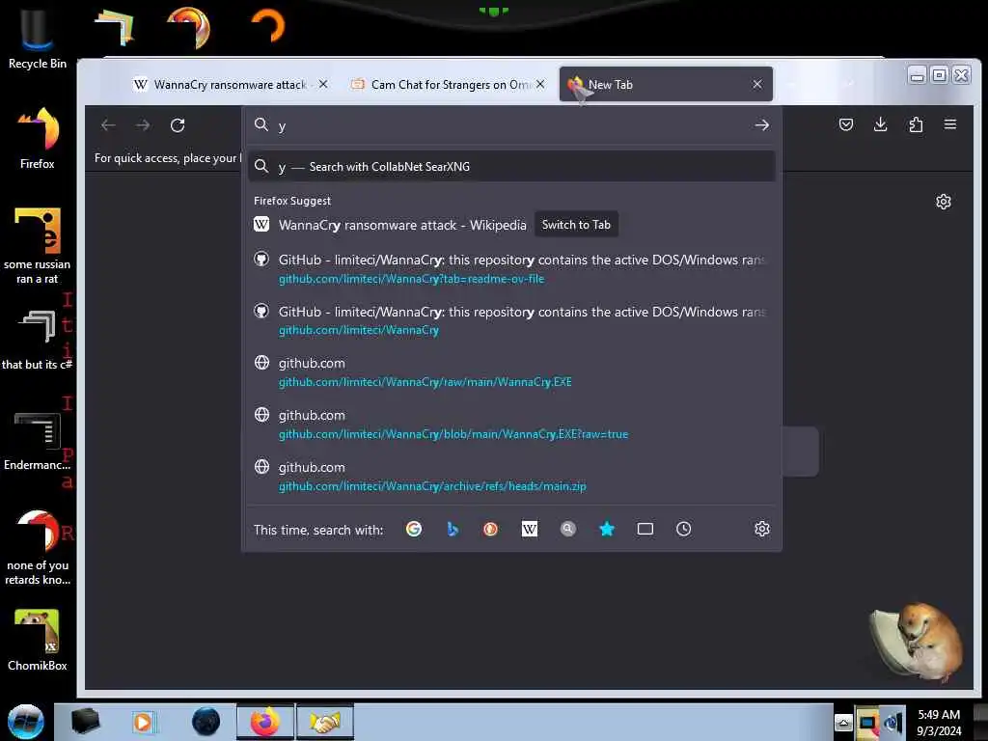Search this time with Google
The height and width of the screenshot is (741, 988).
click(413, 529)
